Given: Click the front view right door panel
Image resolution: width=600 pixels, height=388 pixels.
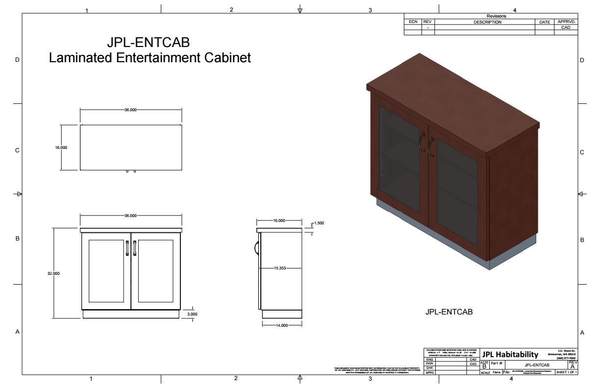Looking at the screenshot, I should tap(156, 271).
